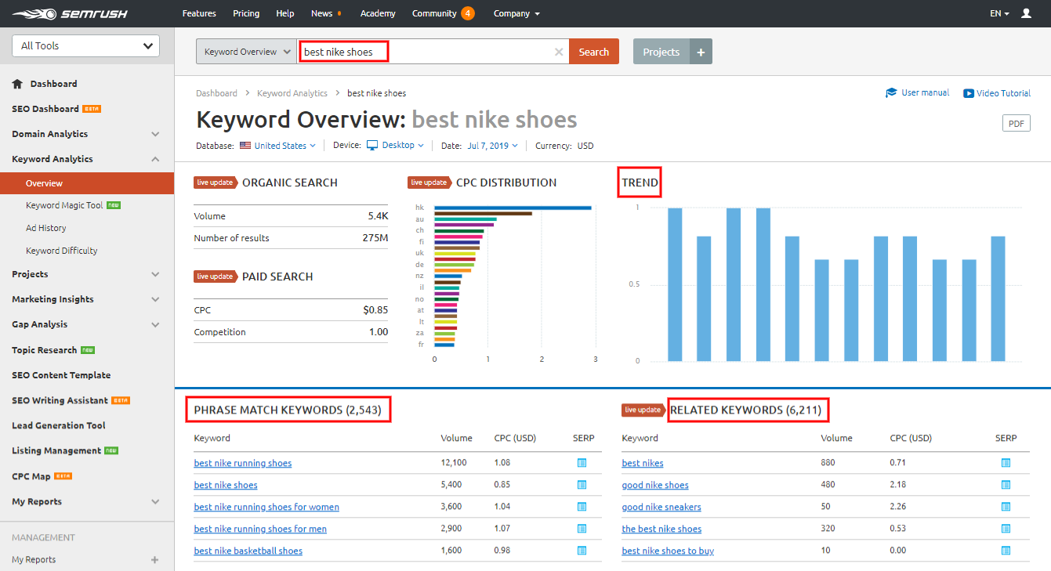This screenshot has width=1051, height=571.
Task: Open the Help menu item
Action: (285, 13)
